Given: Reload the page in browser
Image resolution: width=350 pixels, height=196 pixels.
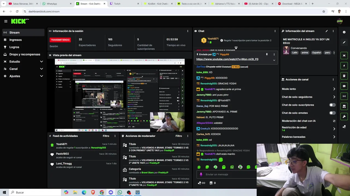Looking at the screenshot, I should [x=17, y=11].
